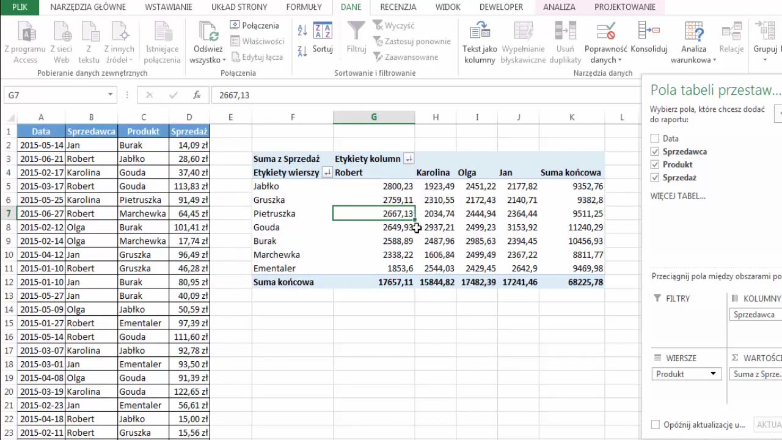
Task: Open the Etykiety wierszy filter dropdown
Action: click(327, 173)
